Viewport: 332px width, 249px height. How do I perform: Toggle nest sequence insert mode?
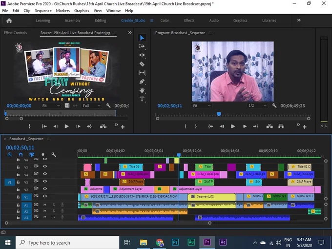click(10, 155)
